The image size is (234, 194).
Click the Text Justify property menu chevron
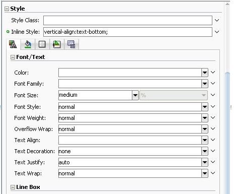[x=213, y=162]
